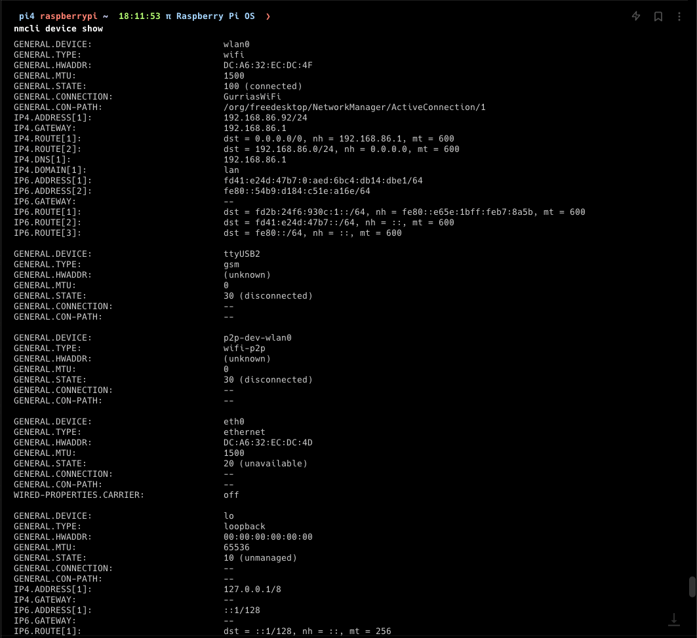697x638 pixels.
Task: Click the wlan0 device name value
Action: (x=237, y=45)
